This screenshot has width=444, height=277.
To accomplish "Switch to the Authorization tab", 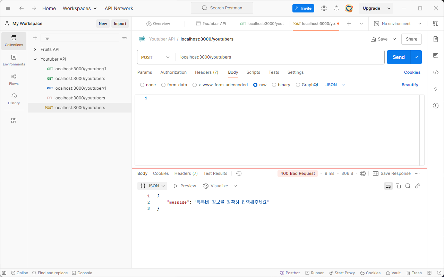I will [x=173, y=72].
